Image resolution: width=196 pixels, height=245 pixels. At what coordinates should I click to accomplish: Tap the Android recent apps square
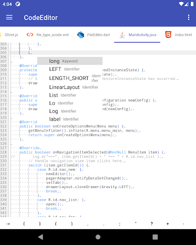[x=155, y=237]
